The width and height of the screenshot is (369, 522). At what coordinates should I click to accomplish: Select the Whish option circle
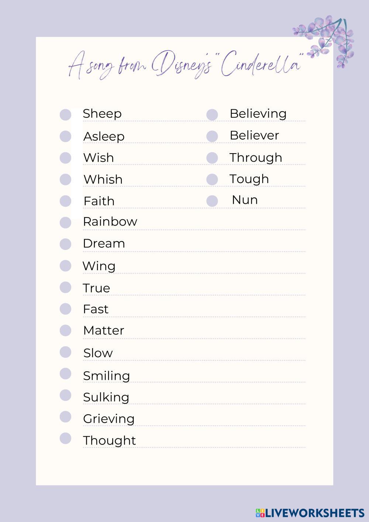click(65, 179)
